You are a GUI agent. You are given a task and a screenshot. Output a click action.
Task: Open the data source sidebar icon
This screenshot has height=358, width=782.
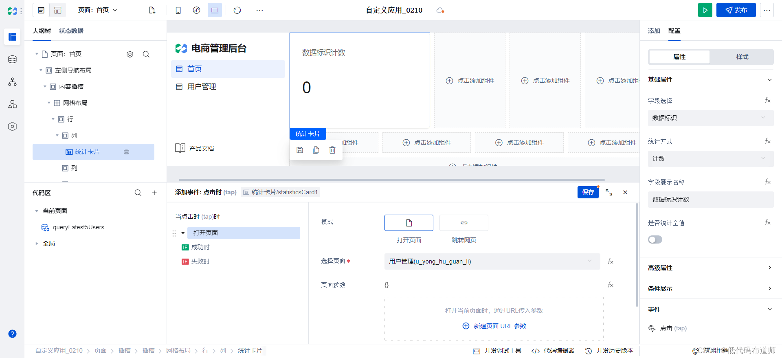pyautogui.click(x=13, y=59)
